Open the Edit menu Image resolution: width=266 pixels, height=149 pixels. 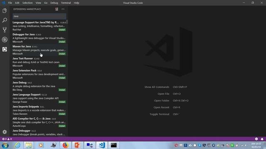tap(17, 3)
